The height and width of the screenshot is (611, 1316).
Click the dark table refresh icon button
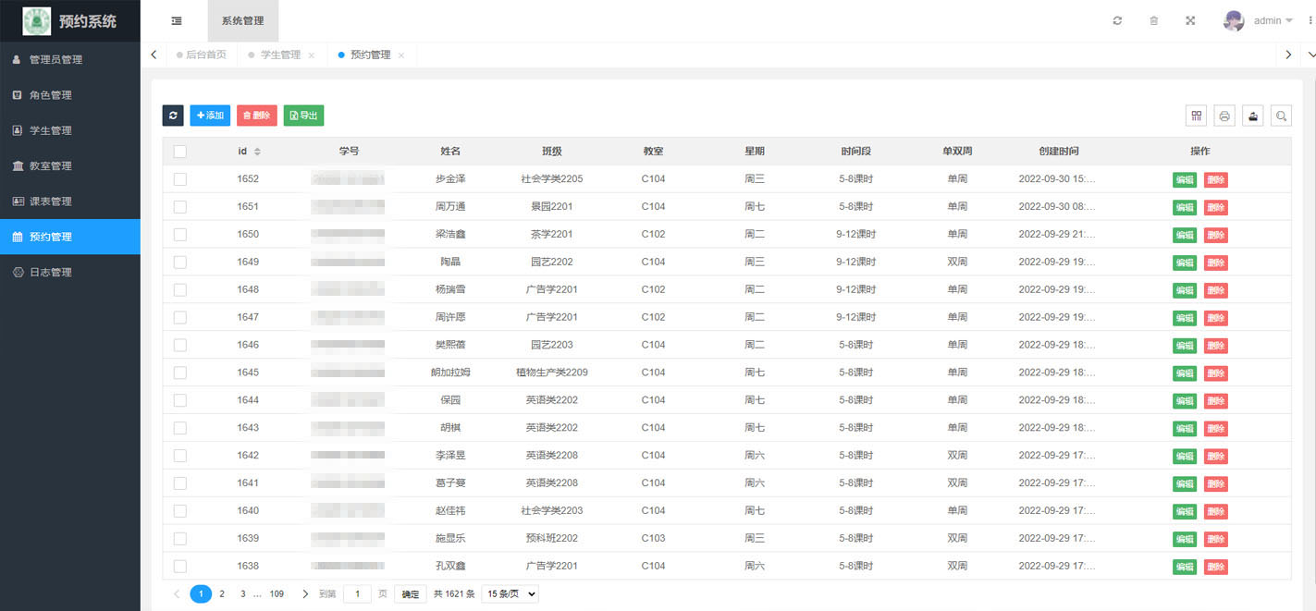[173, 116]
